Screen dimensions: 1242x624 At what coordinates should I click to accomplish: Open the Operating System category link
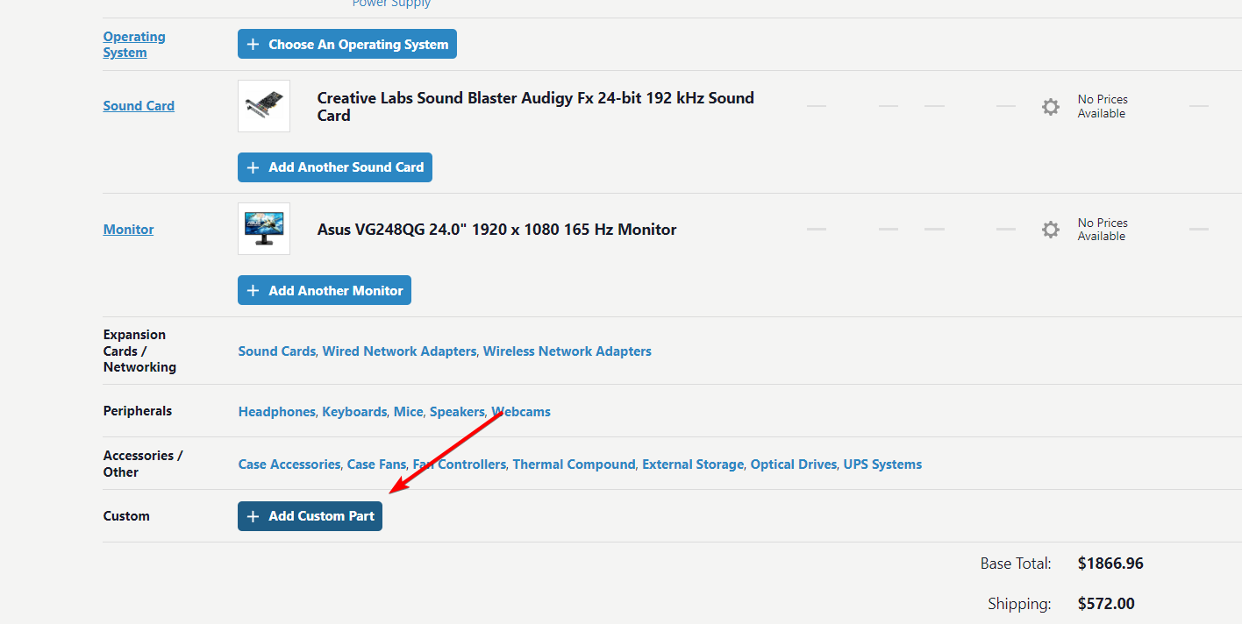[x=133, y=44]
